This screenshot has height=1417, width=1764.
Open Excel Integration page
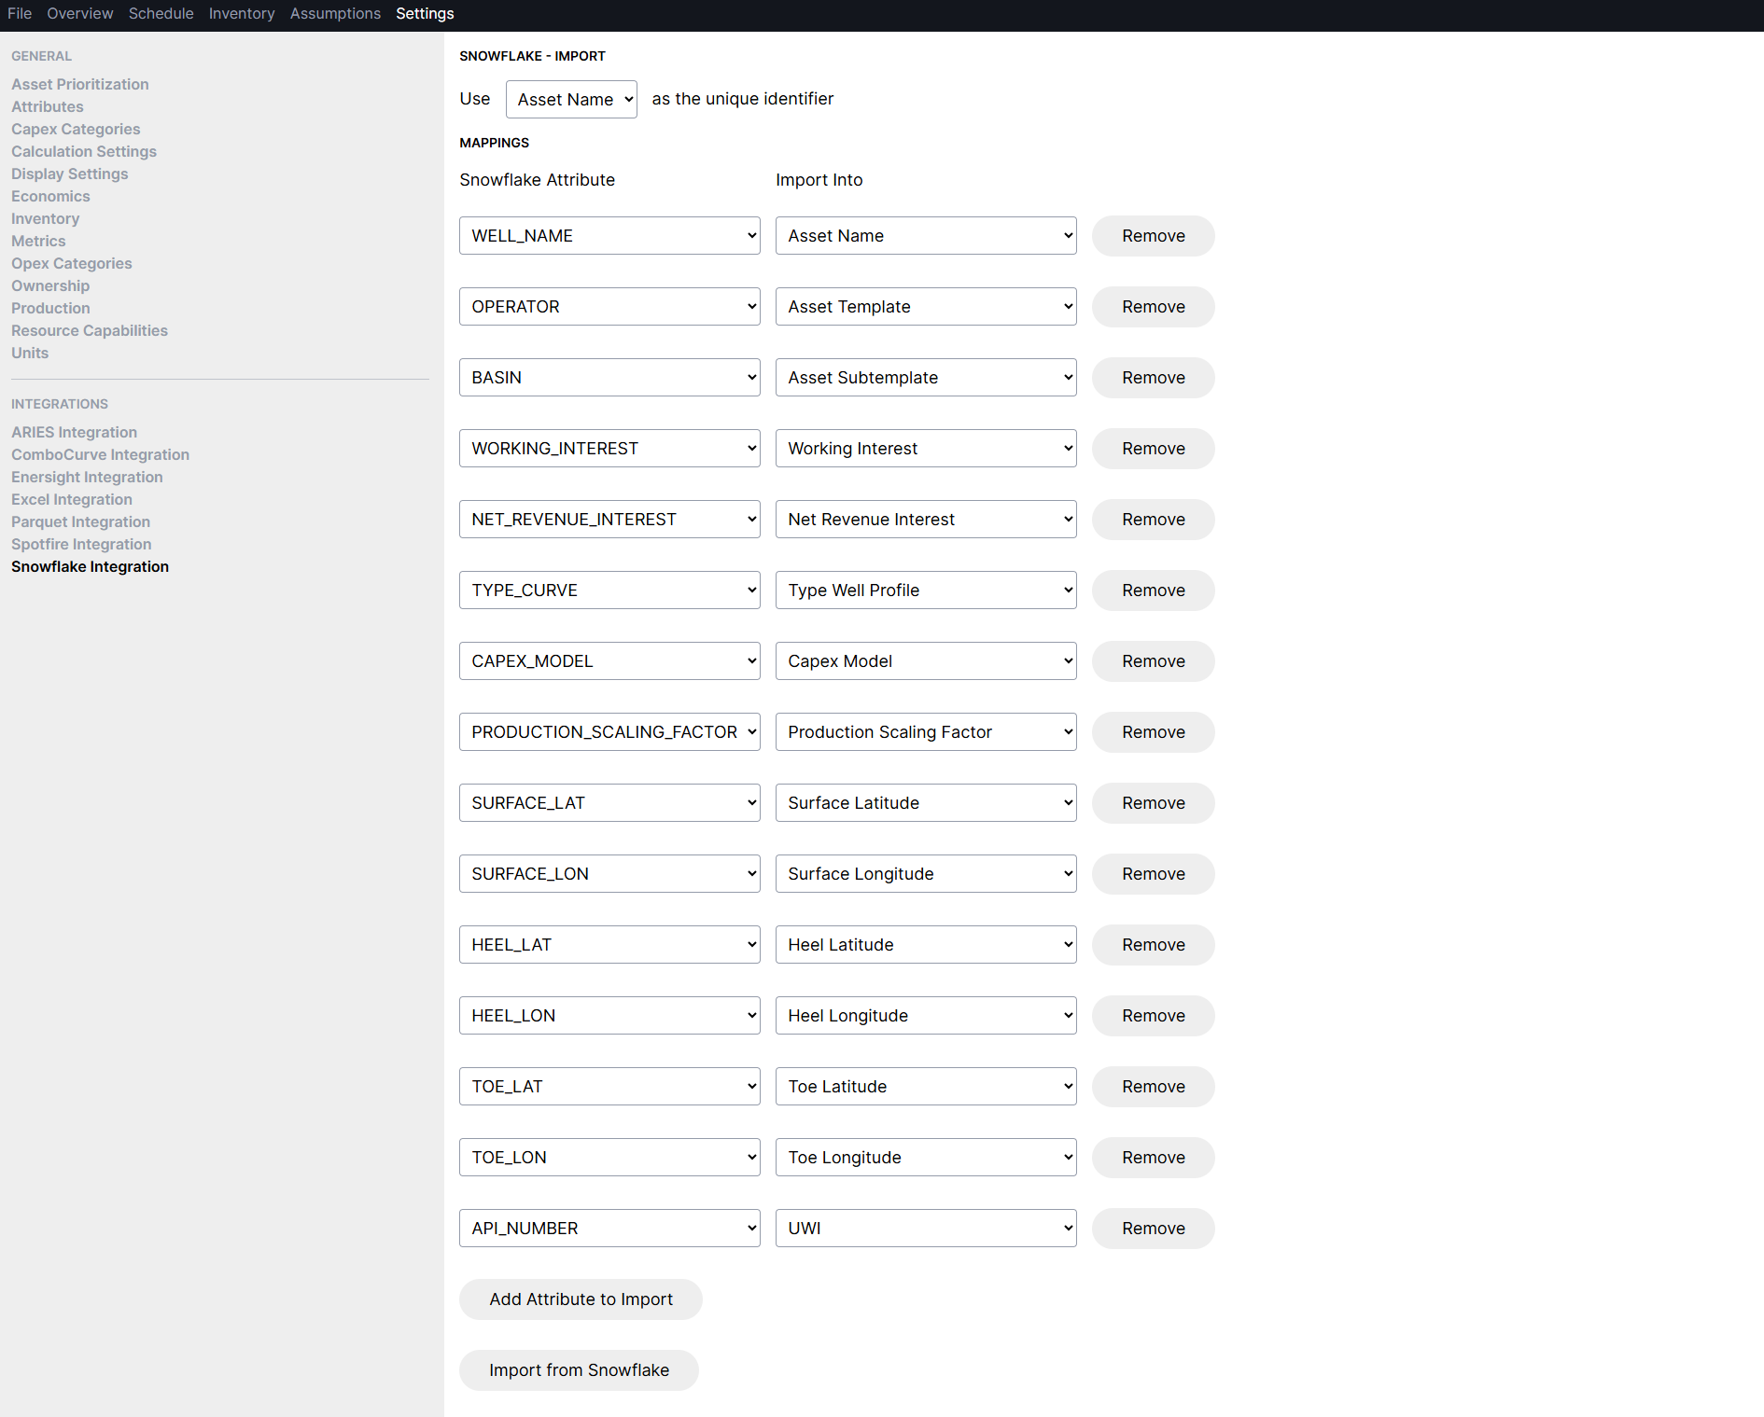[72, 499]
